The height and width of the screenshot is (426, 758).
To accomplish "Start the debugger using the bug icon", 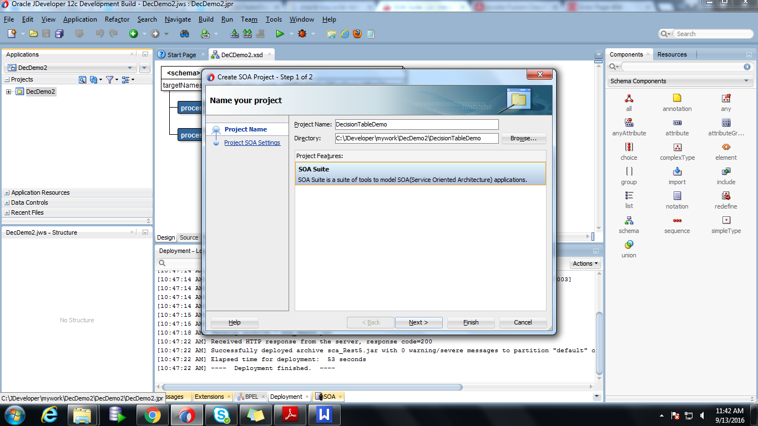I will pos(303,33).
